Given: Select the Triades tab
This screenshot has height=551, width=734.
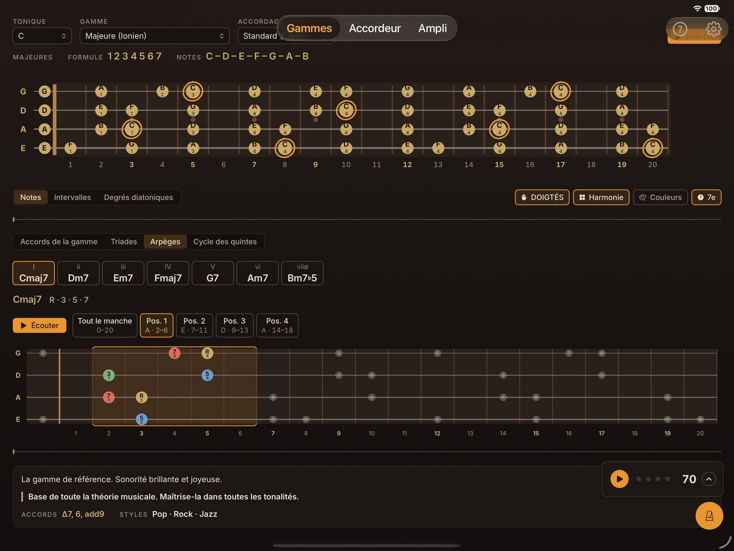Looking at the screenshot, I should pos(124,242).
